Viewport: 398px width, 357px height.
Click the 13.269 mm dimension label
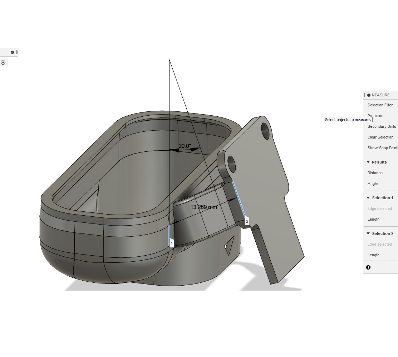(203, 207)
